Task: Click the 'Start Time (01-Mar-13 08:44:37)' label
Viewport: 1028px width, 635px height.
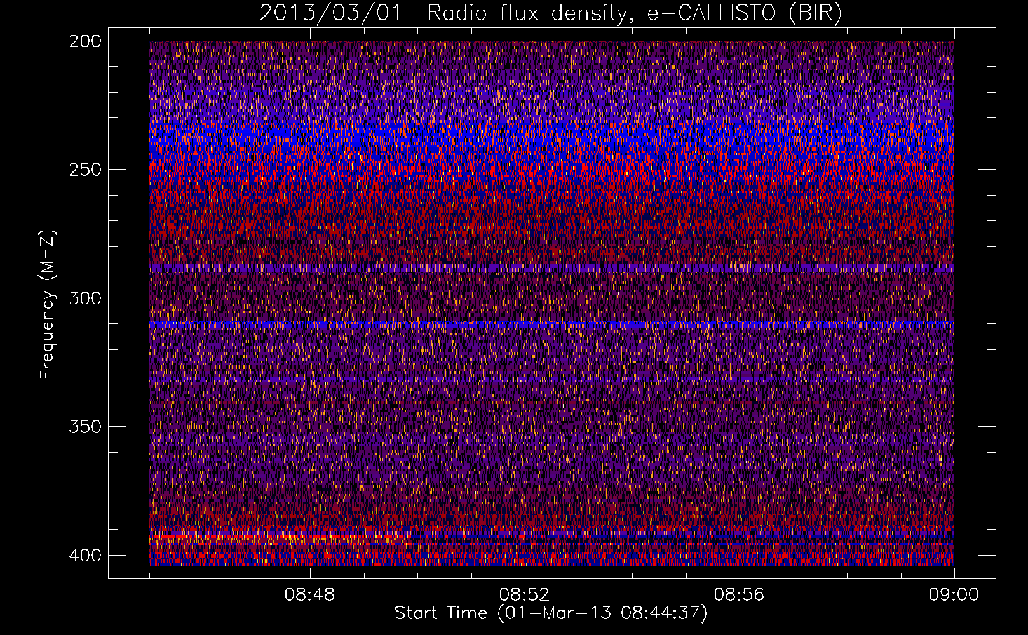Action: pos(550,613)
